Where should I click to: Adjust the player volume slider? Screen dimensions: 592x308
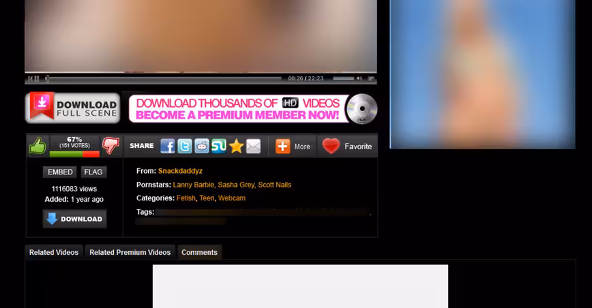coord(343,78)
